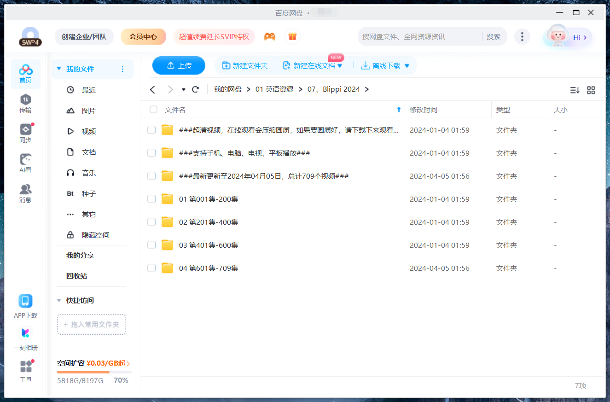Navigate to 我的网盘 breadcrumb
The width and height of the screenshot is (610, 402).
coord(228,89)
